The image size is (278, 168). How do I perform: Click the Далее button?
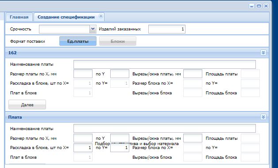(27, 105)
